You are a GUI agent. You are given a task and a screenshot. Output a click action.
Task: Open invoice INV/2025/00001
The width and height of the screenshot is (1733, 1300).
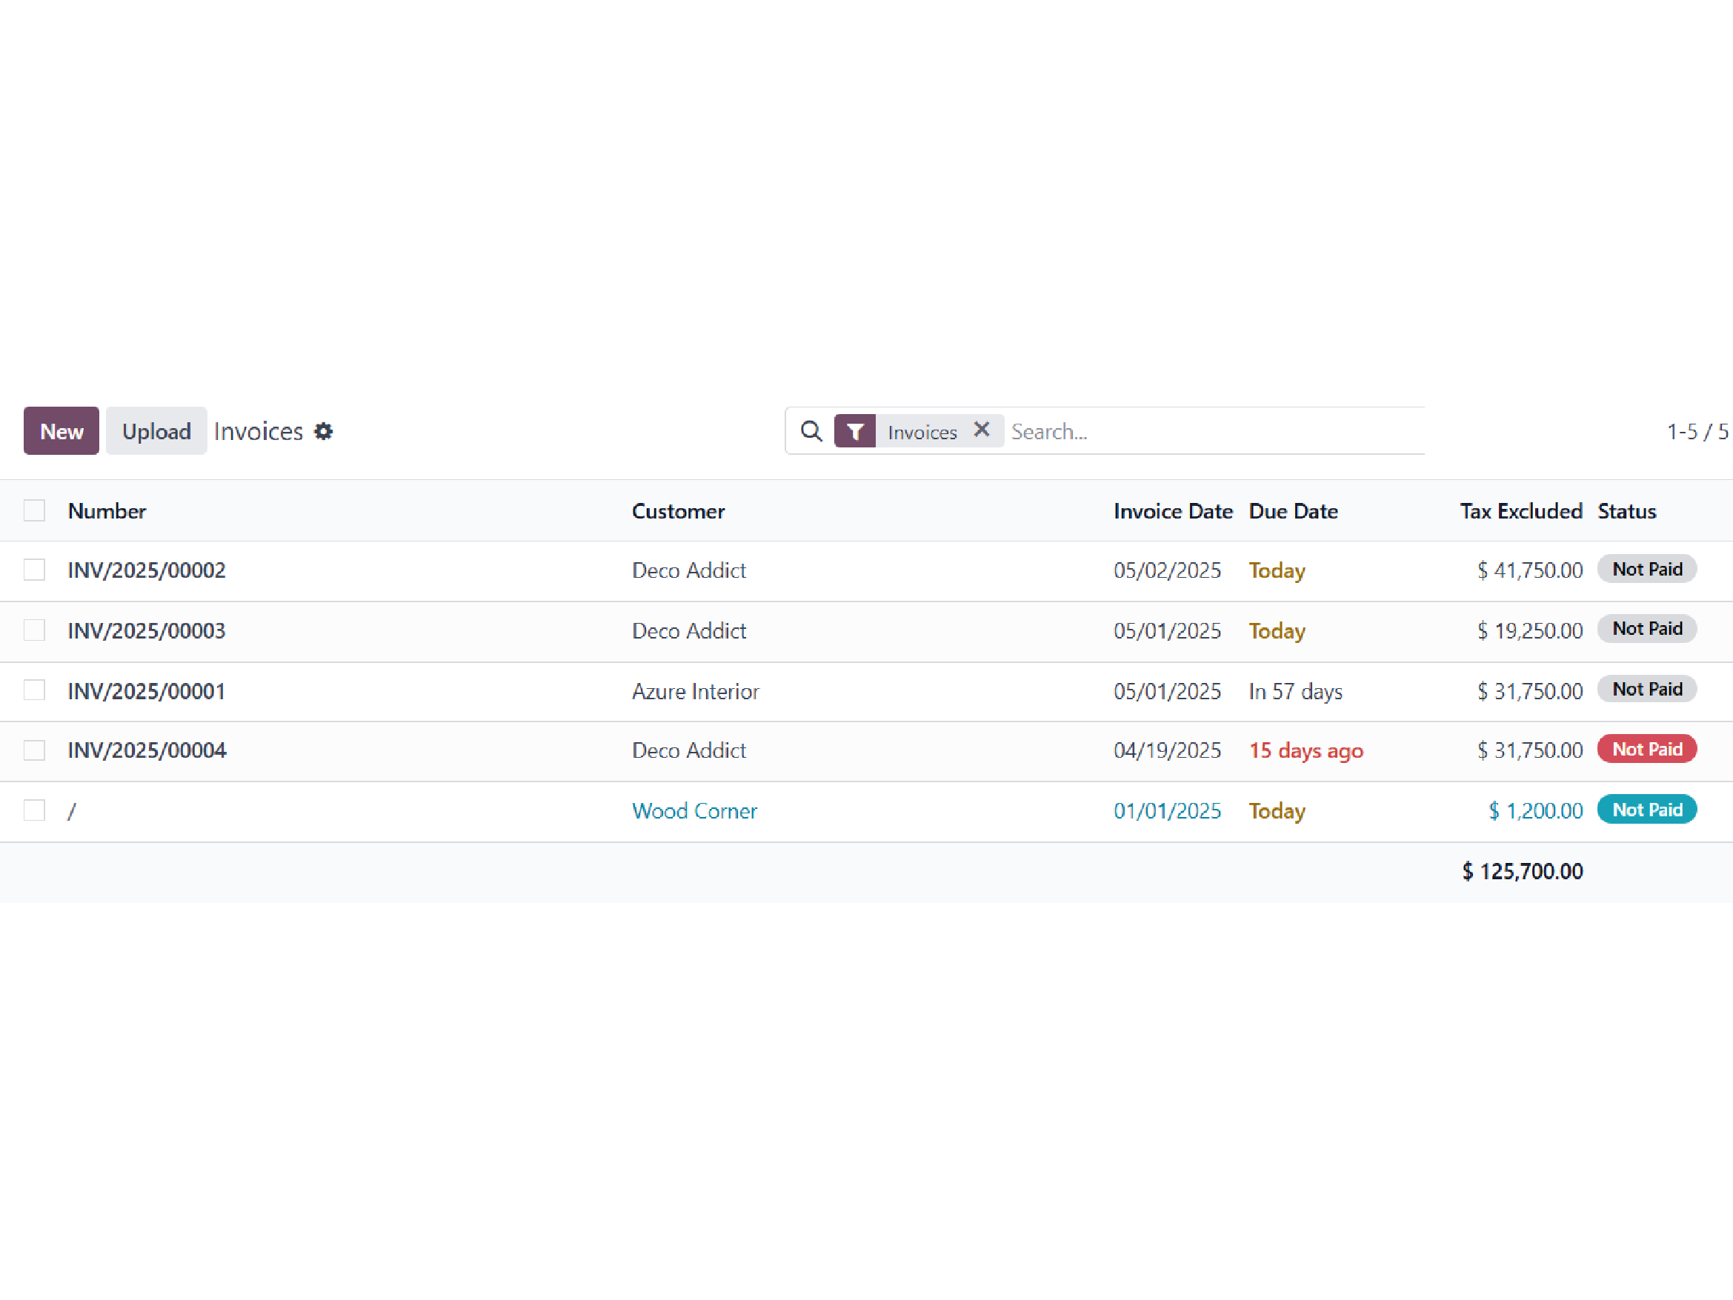coord(147,690)
